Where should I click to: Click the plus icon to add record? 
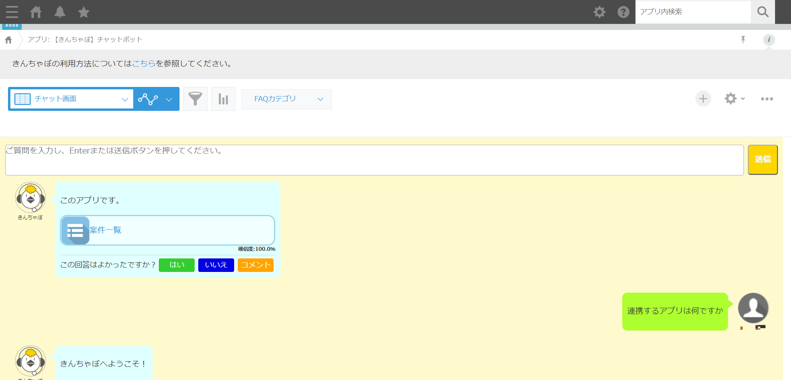tap(703, 99)
